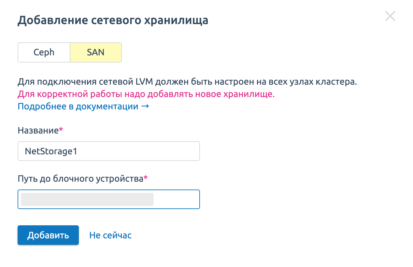Image resolution: width=413 pixels, height=267 pixels.
Task: Close the add network storage dialog
Action: click(390, 16)
